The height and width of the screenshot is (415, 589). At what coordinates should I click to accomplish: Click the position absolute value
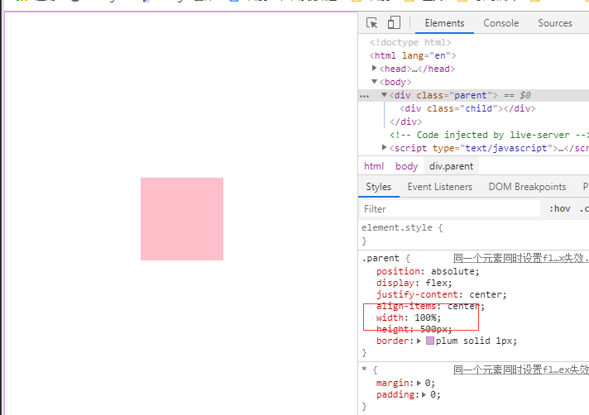point(453,271)
